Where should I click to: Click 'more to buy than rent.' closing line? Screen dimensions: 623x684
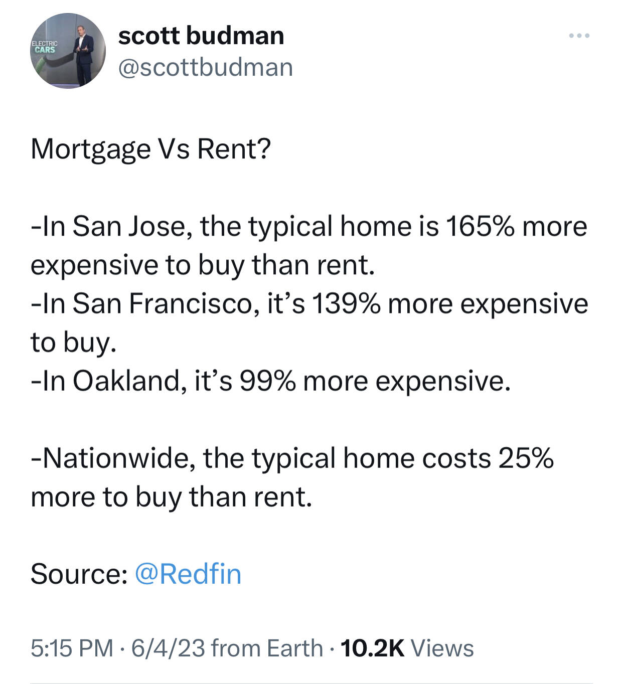coord(172,497)
